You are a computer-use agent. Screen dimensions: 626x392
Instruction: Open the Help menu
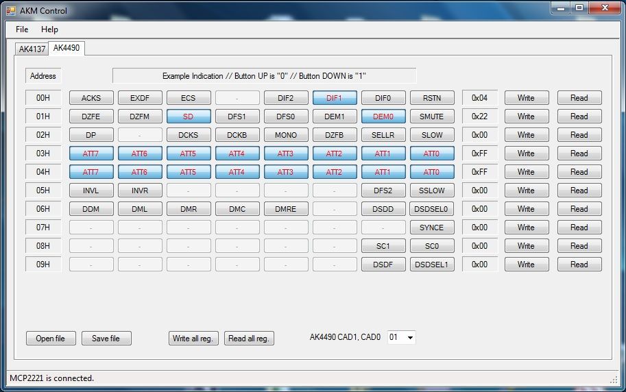(49, 29)
